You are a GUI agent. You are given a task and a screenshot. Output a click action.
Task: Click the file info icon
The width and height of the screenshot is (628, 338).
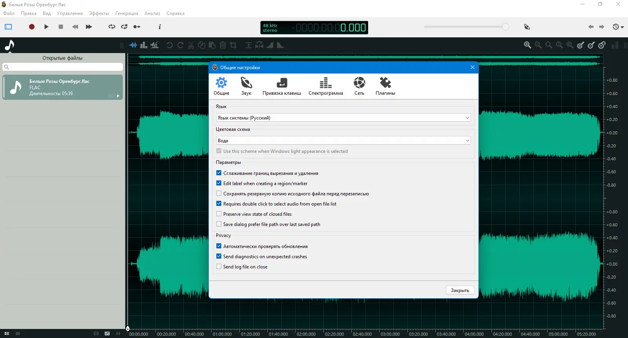pos(160,27)
